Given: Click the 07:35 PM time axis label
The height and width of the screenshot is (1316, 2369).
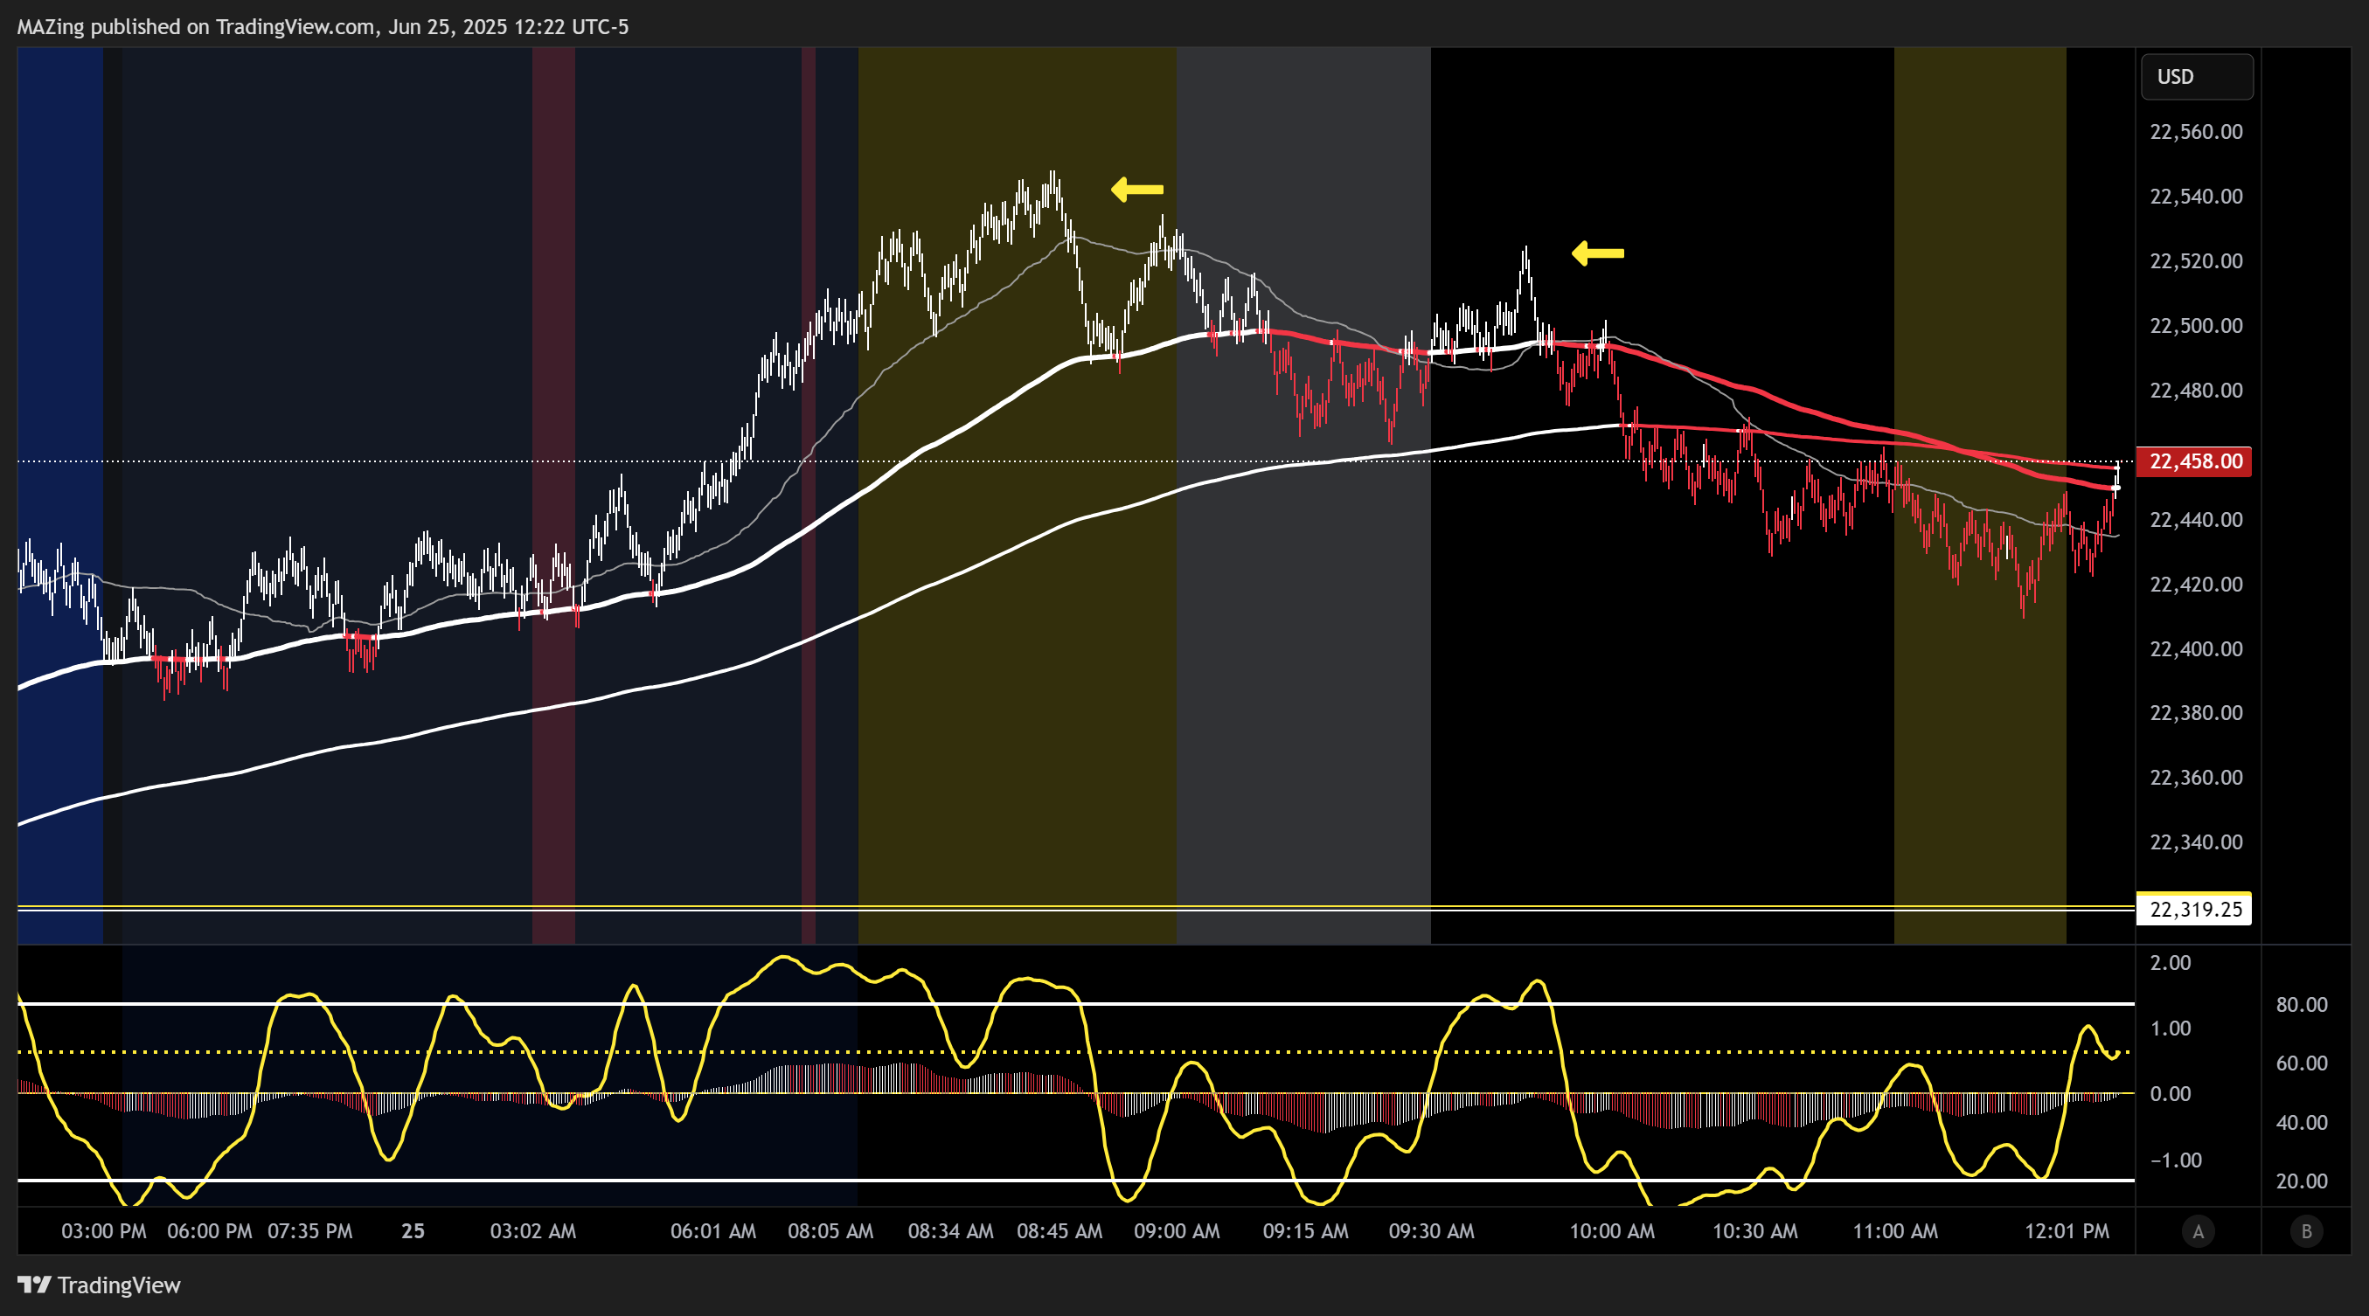Looking at the screenshot, I should coord(310,1231).
